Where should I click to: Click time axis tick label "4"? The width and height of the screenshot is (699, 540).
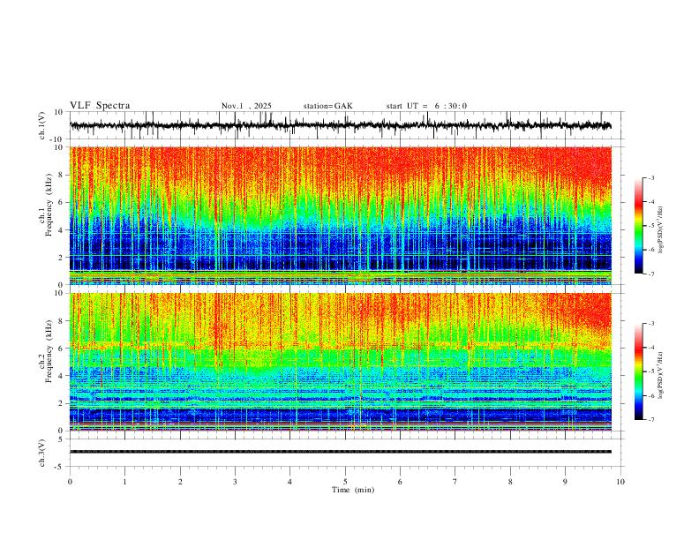289,482
